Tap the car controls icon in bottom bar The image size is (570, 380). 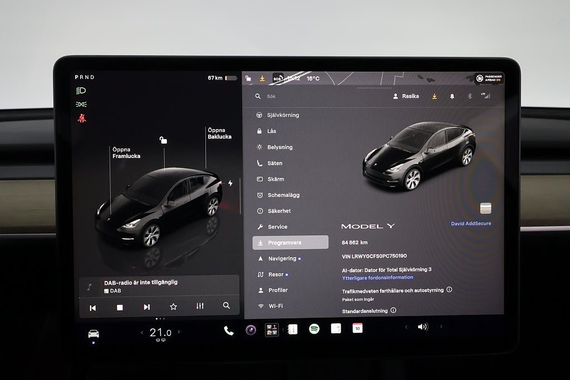[94, 333]
